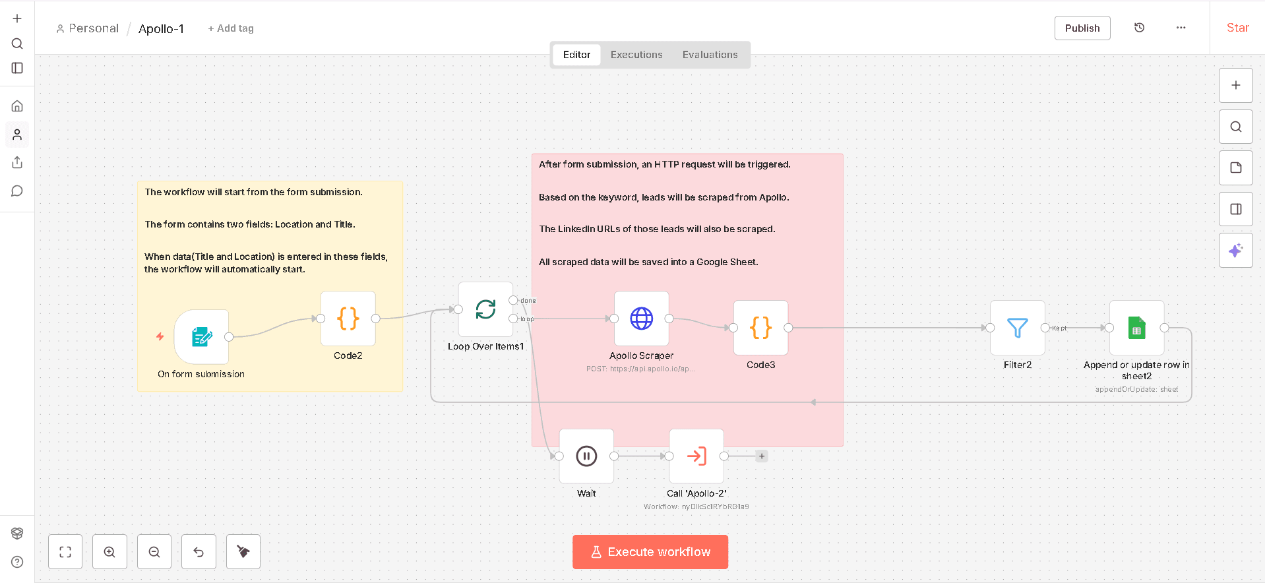The width and height of the screenshot is (1265, 583).
Task: Open search from the left sidebar
Action: click(x=17, y=44)
